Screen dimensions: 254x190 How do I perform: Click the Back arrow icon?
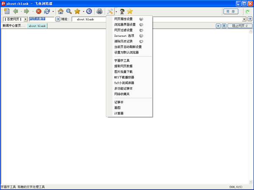point(16,11)
